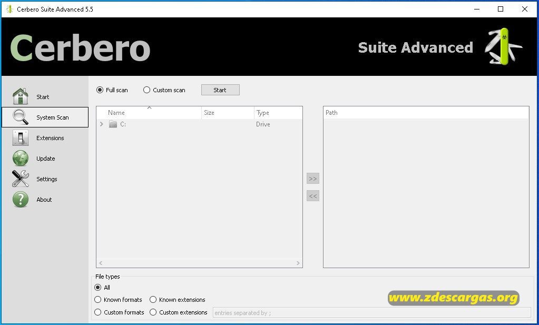Click the Start scan button
This screenshot has width=539, height=325.
(220, 90)
